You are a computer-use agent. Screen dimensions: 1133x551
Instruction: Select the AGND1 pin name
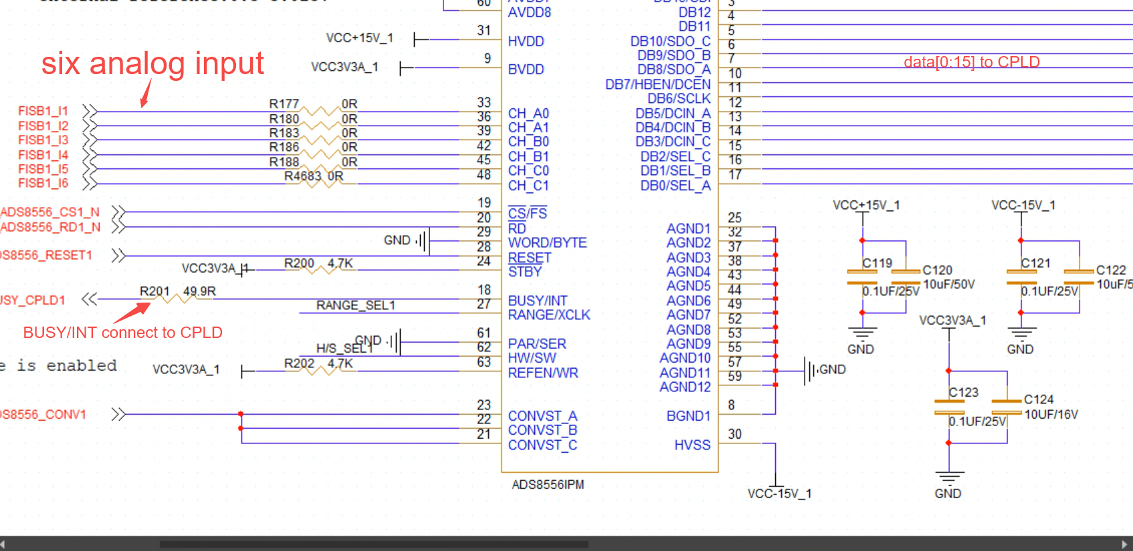(x=688, y=229)
